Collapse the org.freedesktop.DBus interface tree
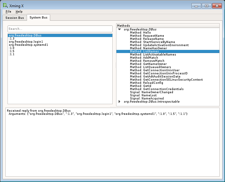The image size is (225, 182). tap(119, 29)
